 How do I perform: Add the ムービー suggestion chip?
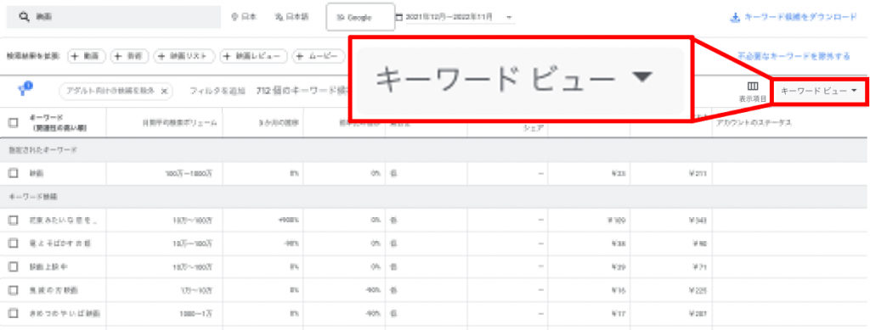tap(319, 56)
